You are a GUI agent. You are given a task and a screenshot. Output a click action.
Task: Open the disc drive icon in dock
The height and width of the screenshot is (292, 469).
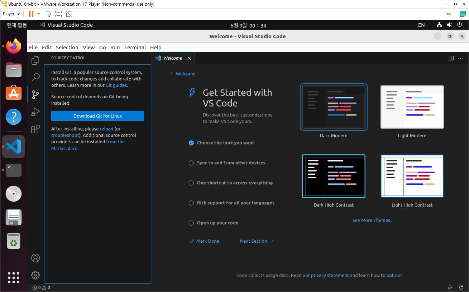pos(14,194)
